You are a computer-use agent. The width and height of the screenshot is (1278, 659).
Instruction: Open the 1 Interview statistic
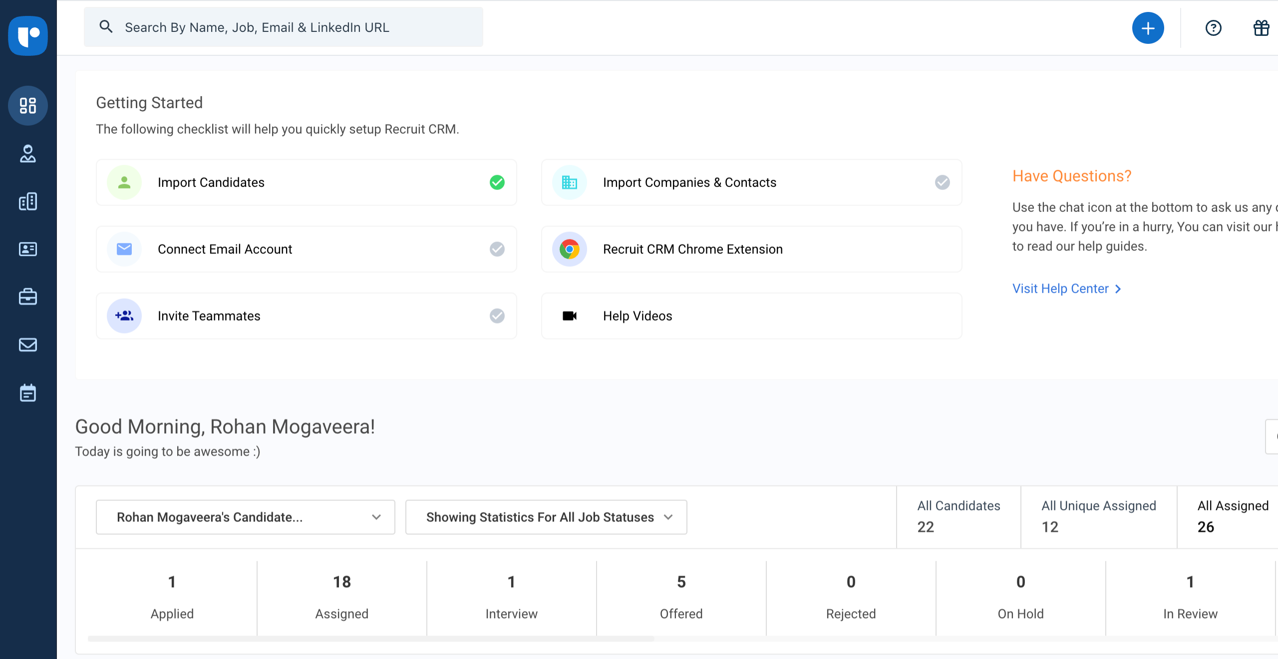(512, 597)
